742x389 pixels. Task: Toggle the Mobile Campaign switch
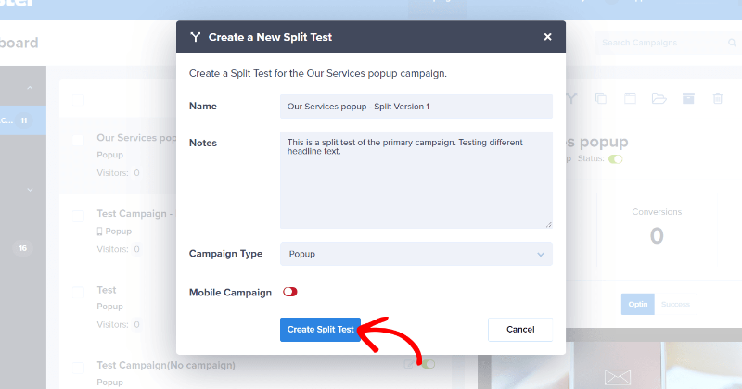(x=290, y=292)
